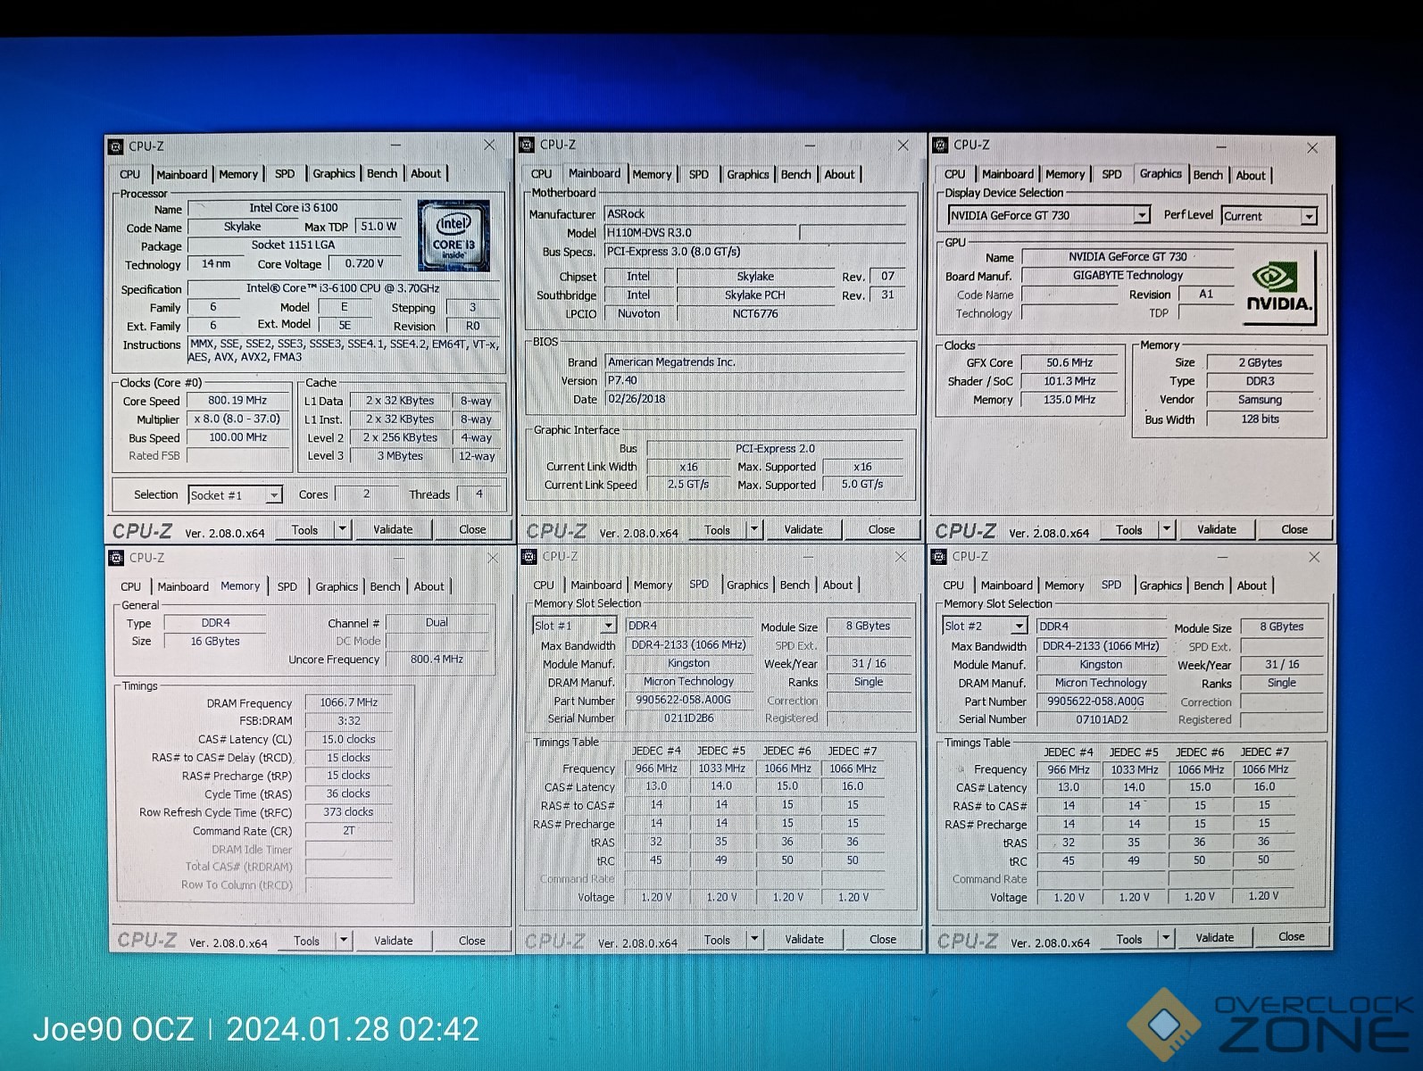This screenshot has height=1071, width=1423.
Task: Click the memory Size value 16 GBytes
Action: point(215,642)
